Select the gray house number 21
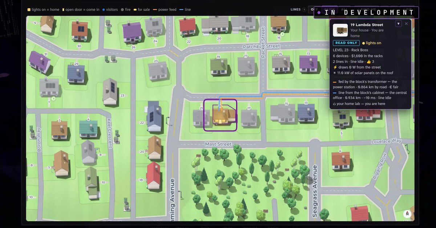The width and height of the screenshot is (436, 228). pyautogui.click(x=201, y=118)
